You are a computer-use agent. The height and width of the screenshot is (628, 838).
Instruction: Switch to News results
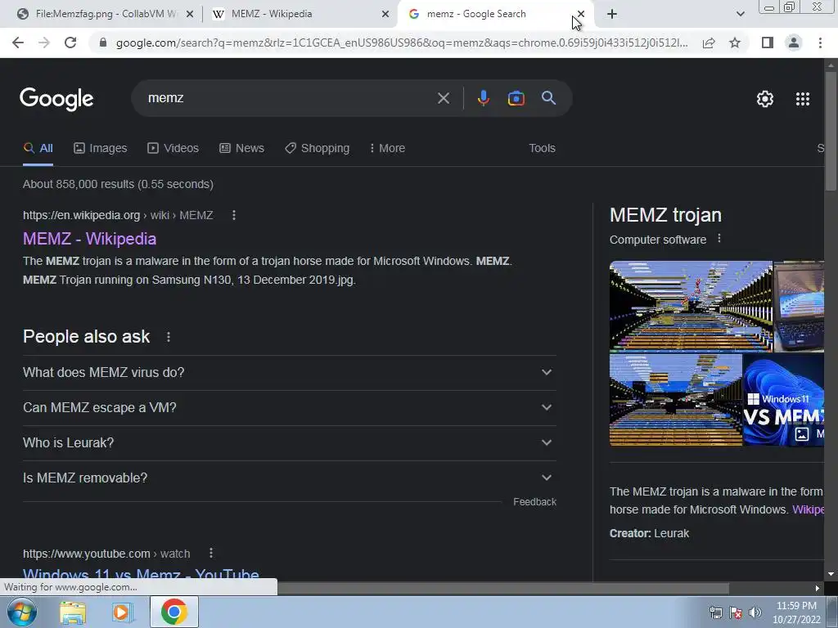[x=241, y=148]
